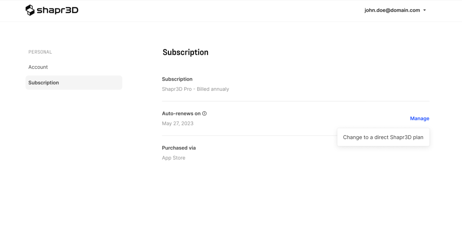Click the App Store text
462x251 pixels.
pos(173,158)
